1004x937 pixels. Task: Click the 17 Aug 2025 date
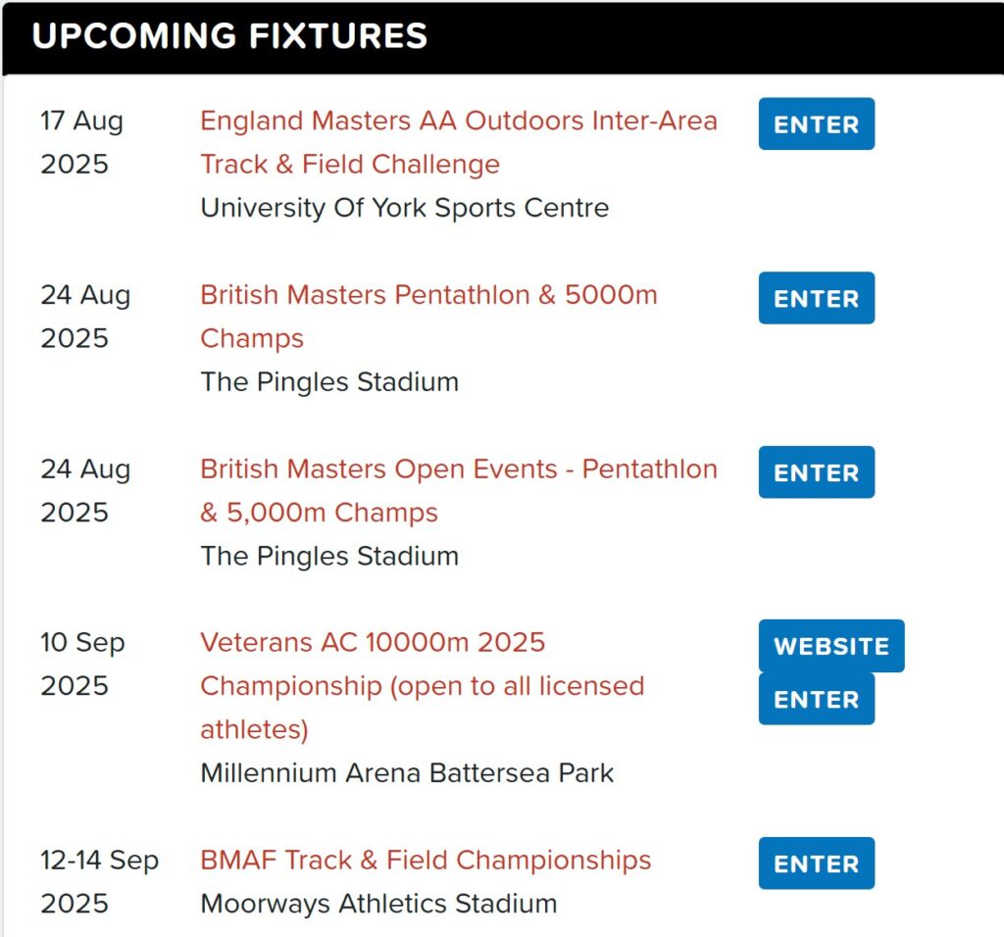[82, 142]
